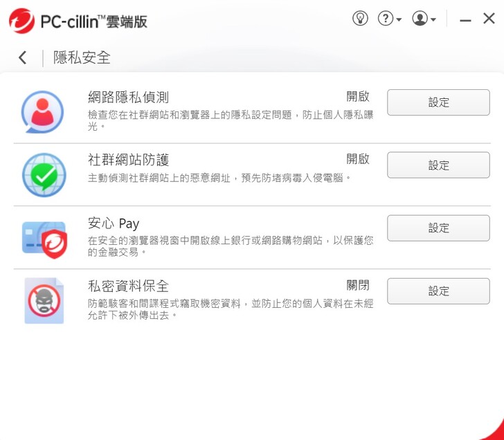Minimize the PC-cillin window
The width and height of the screenshot is (504, 440).
click(465, 20)
